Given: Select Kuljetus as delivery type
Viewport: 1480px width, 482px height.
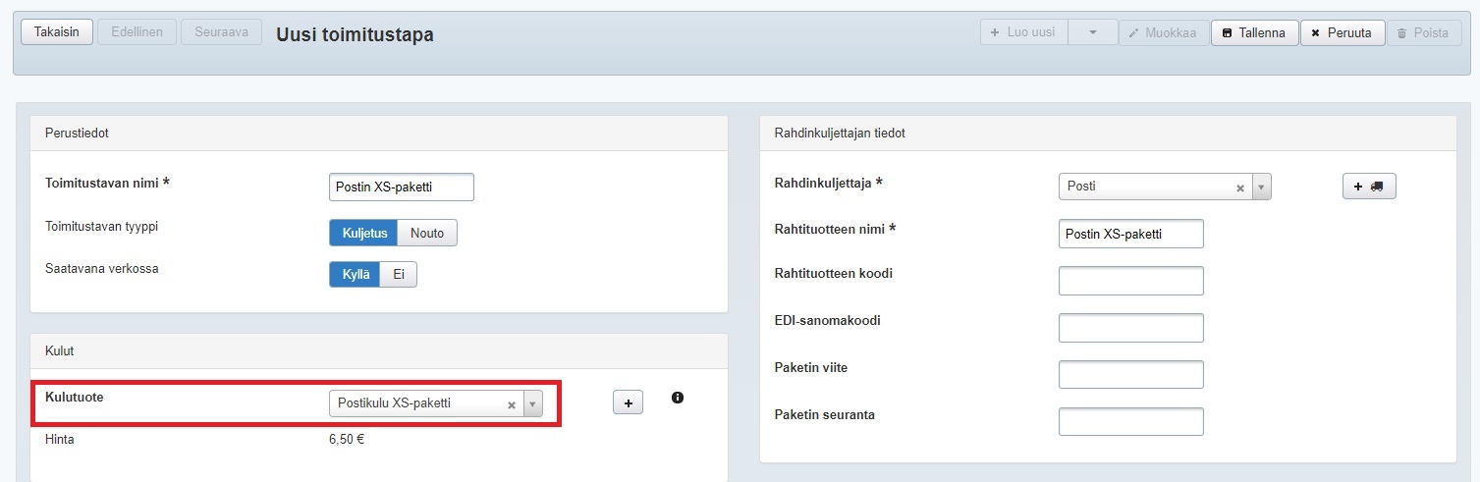Looking at the screenshot, I should coord(365,234).
